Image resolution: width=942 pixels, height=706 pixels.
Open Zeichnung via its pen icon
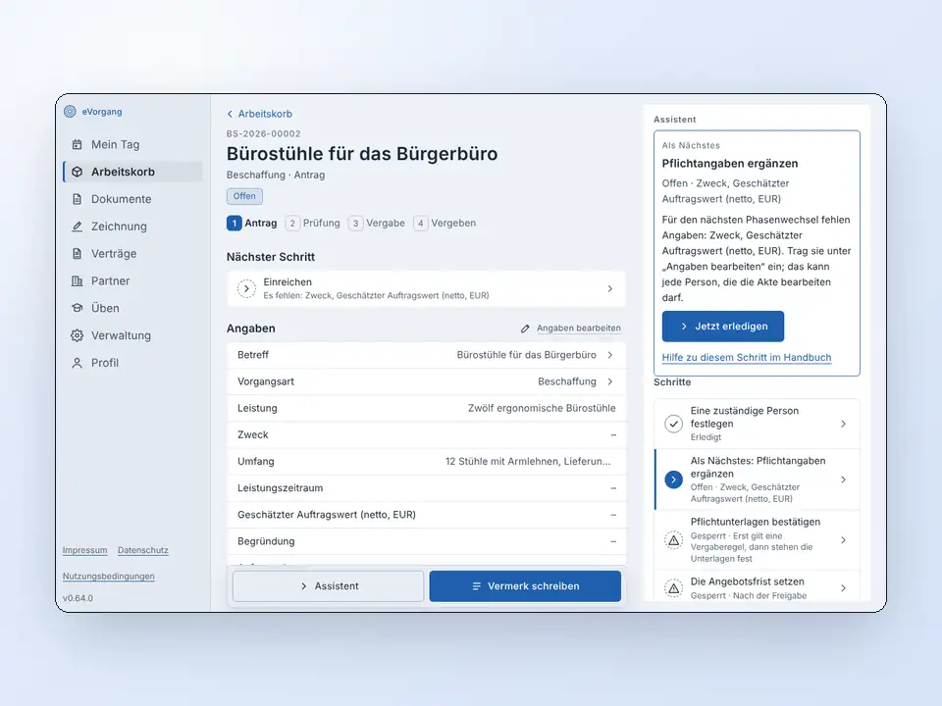[77, 227]
